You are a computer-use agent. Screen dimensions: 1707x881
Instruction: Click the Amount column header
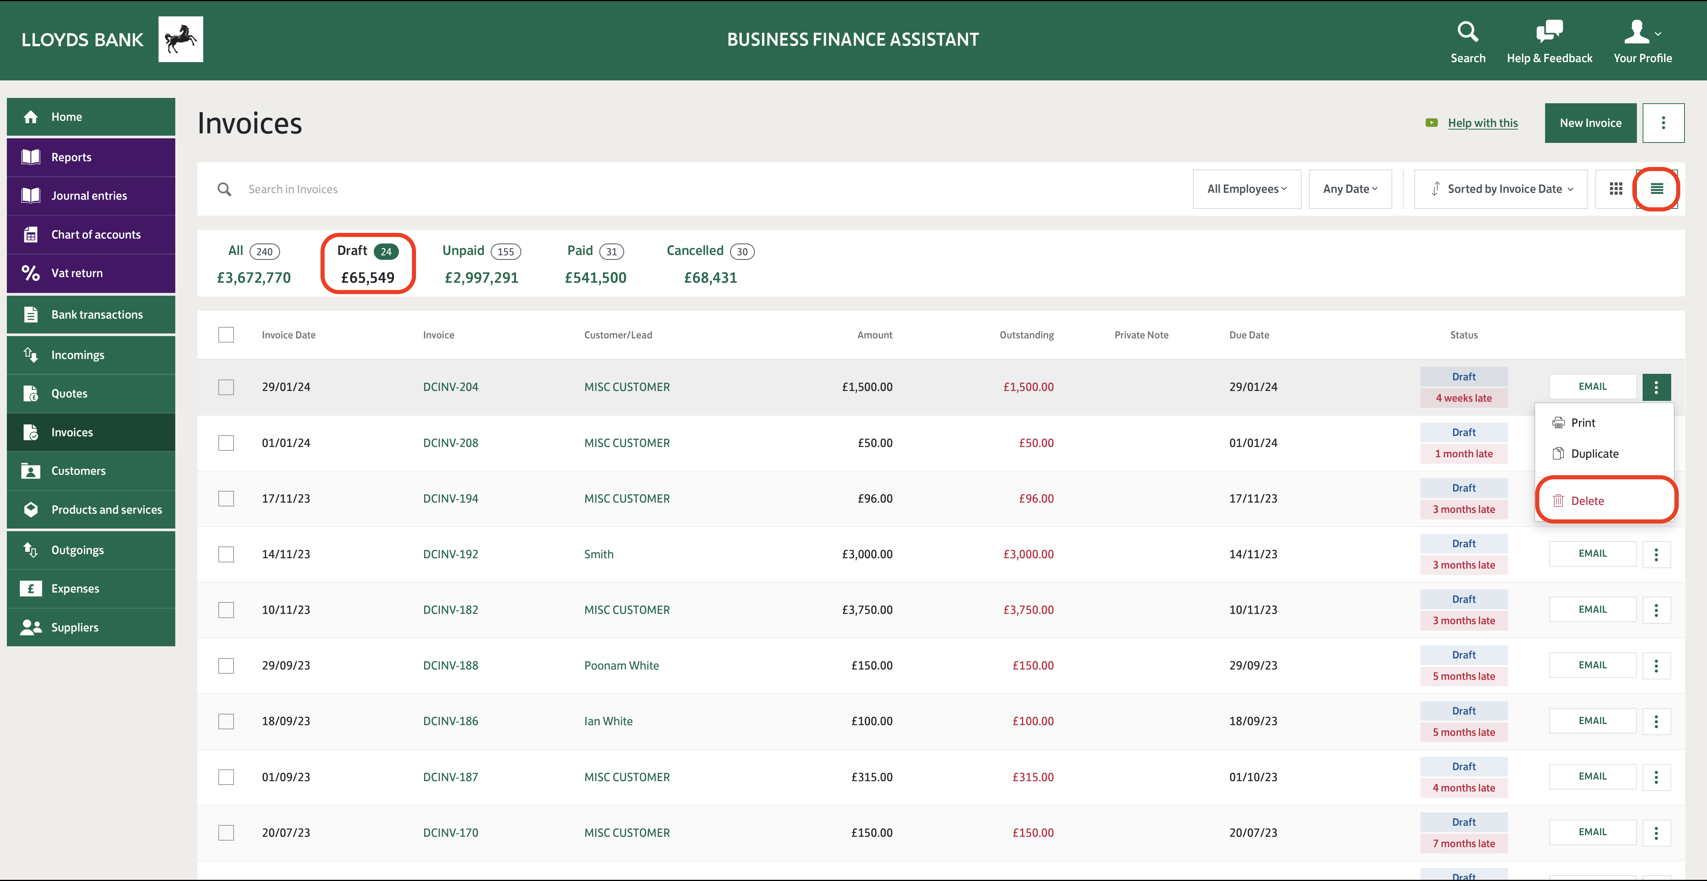click(875, 335)
